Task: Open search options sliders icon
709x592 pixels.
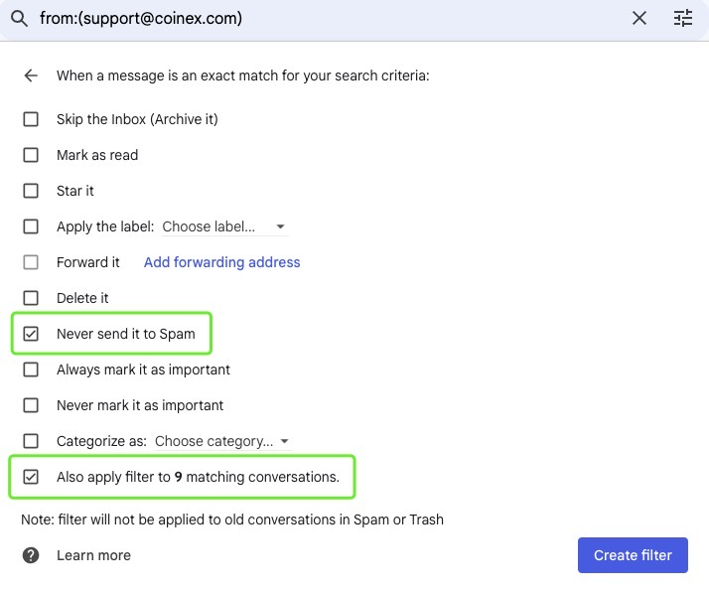Action: pos(683,19)
